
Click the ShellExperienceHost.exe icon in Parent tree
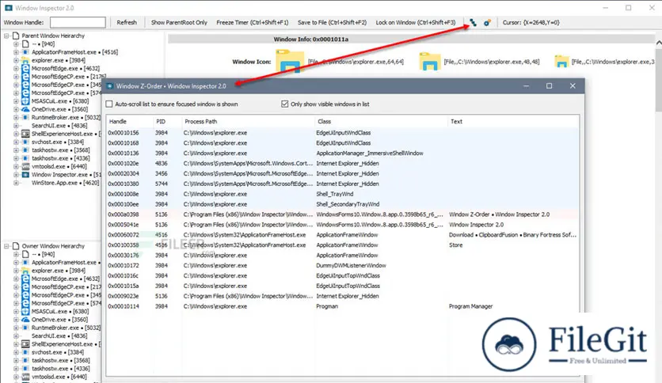25,134
